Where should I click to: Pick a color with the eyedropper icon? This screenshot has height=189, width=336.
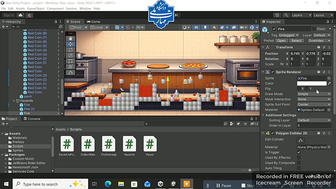tap(329, 83)
